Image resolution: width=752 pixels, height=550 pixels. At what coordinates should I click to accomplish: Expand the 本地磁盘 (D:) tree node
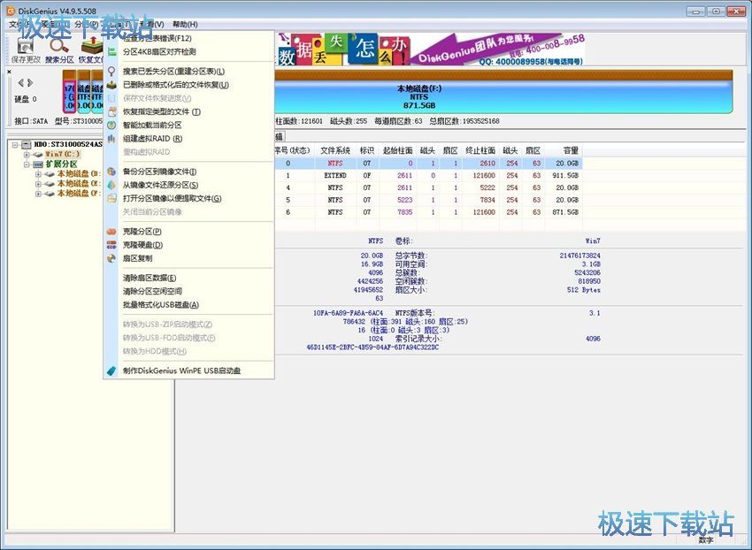click(38, 174)
